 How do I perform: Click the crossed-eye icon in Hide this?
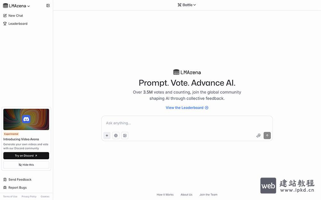[x=20, y=165]
